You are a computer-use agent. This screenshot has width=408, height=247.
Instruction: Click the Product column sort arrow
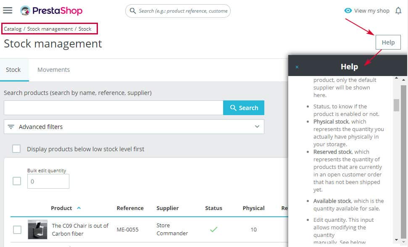point(79,208)
